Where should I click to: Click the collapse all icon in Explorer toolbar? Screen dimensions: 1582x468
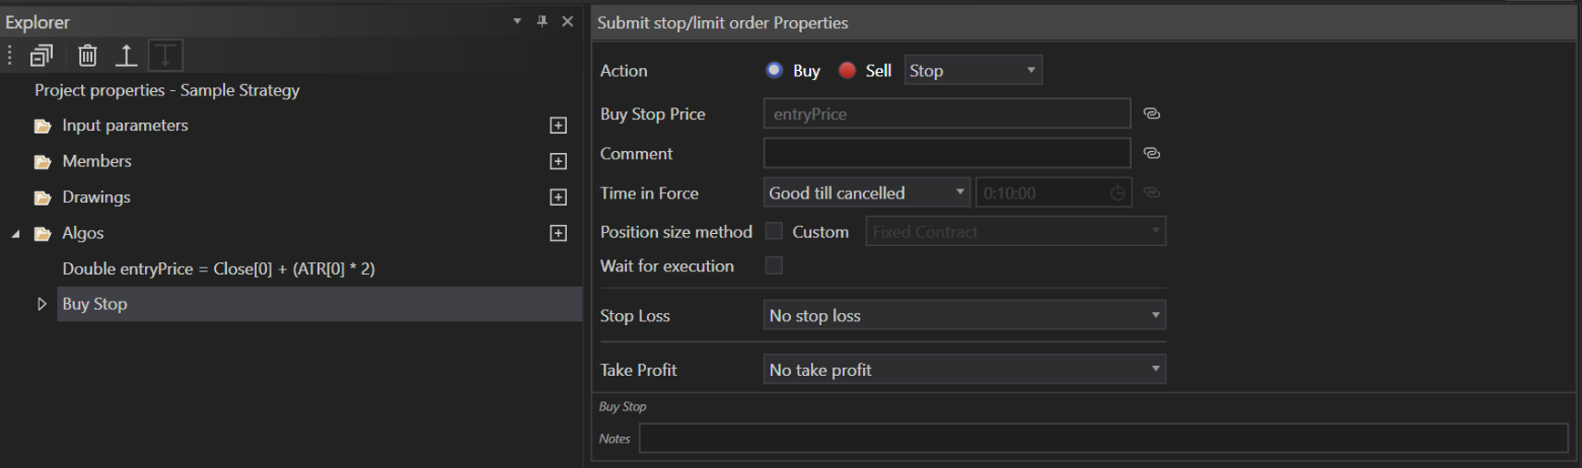pos(42,56)
